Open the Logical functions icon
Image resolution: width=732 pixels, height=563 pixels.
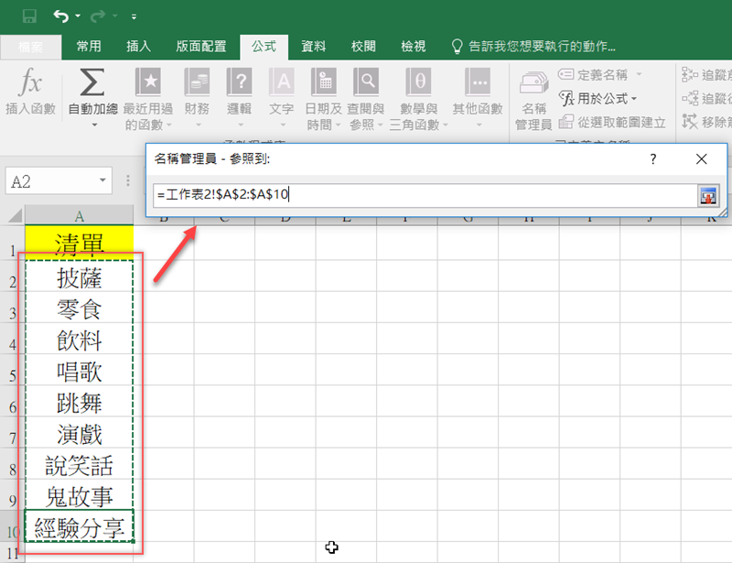(x=239, y=84)
